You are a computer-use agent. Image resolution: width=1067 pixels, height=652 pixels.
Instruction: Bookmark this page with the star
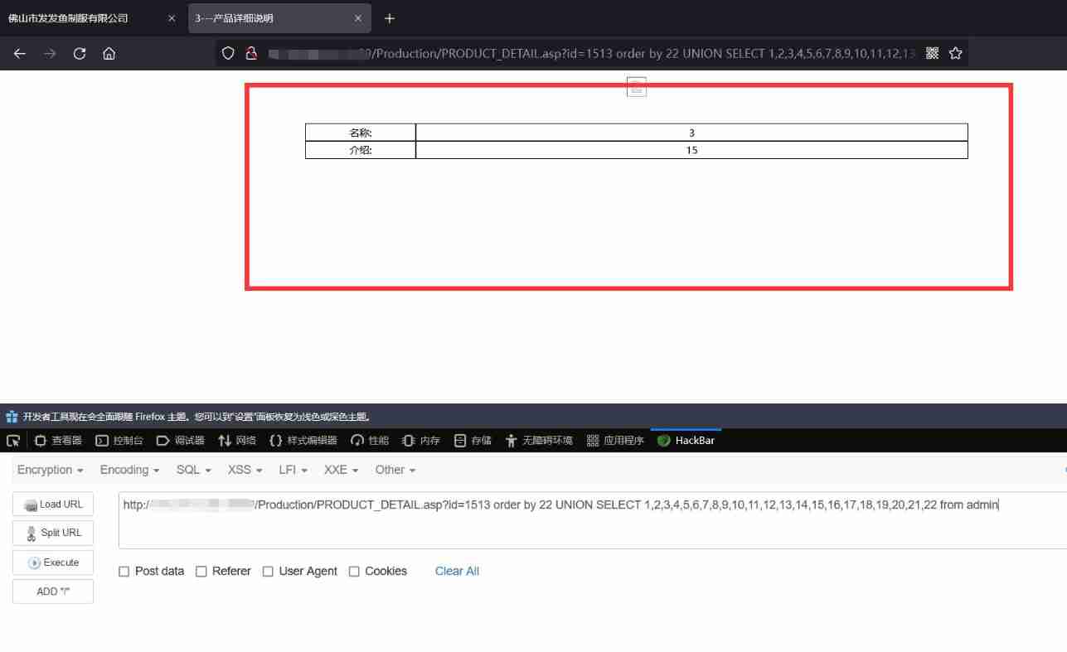(955, 53)
